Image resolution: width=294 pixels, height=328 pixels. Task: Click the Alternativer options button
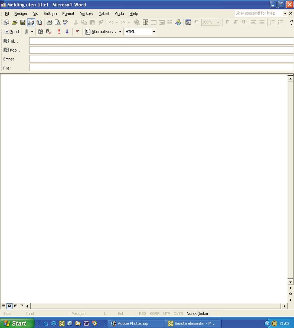101,32
